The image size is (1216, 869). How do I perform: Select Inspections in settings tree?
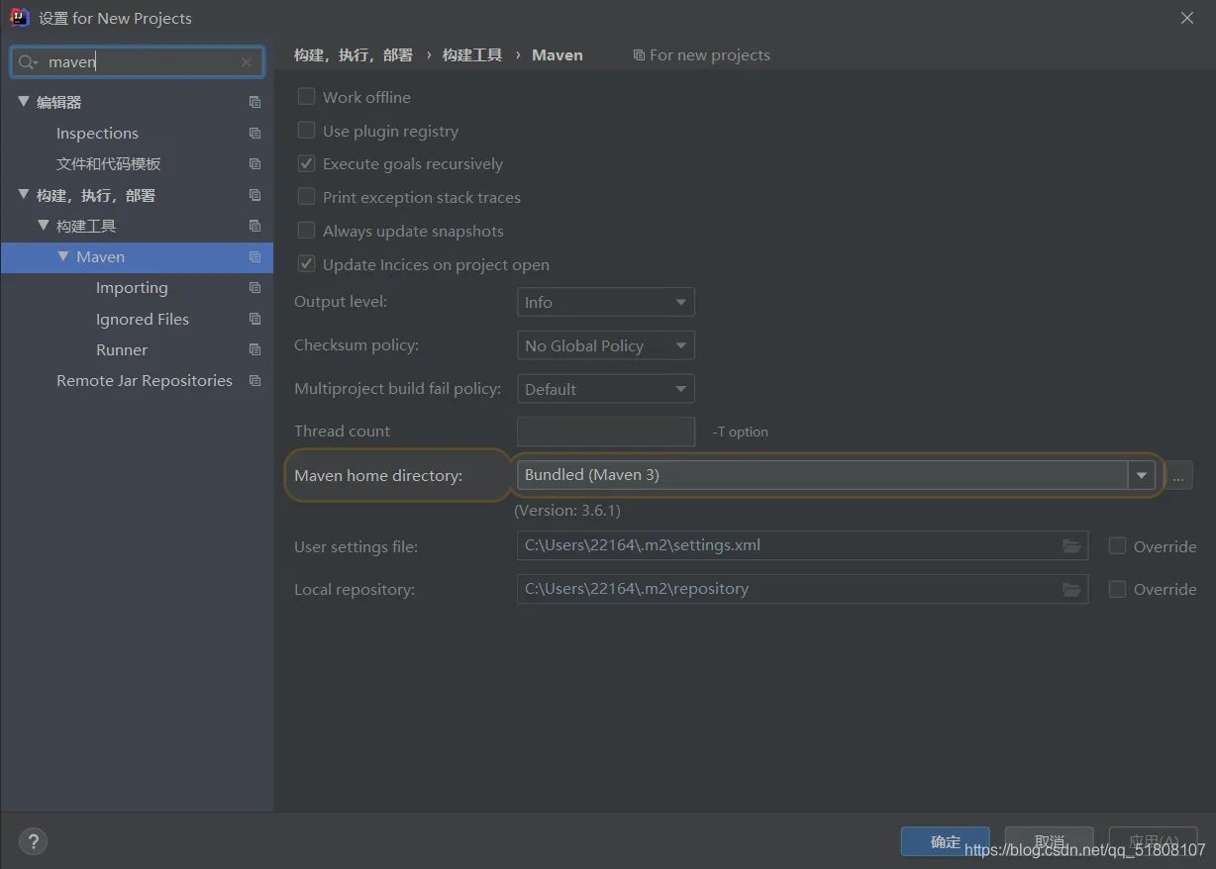click(97, 133)
